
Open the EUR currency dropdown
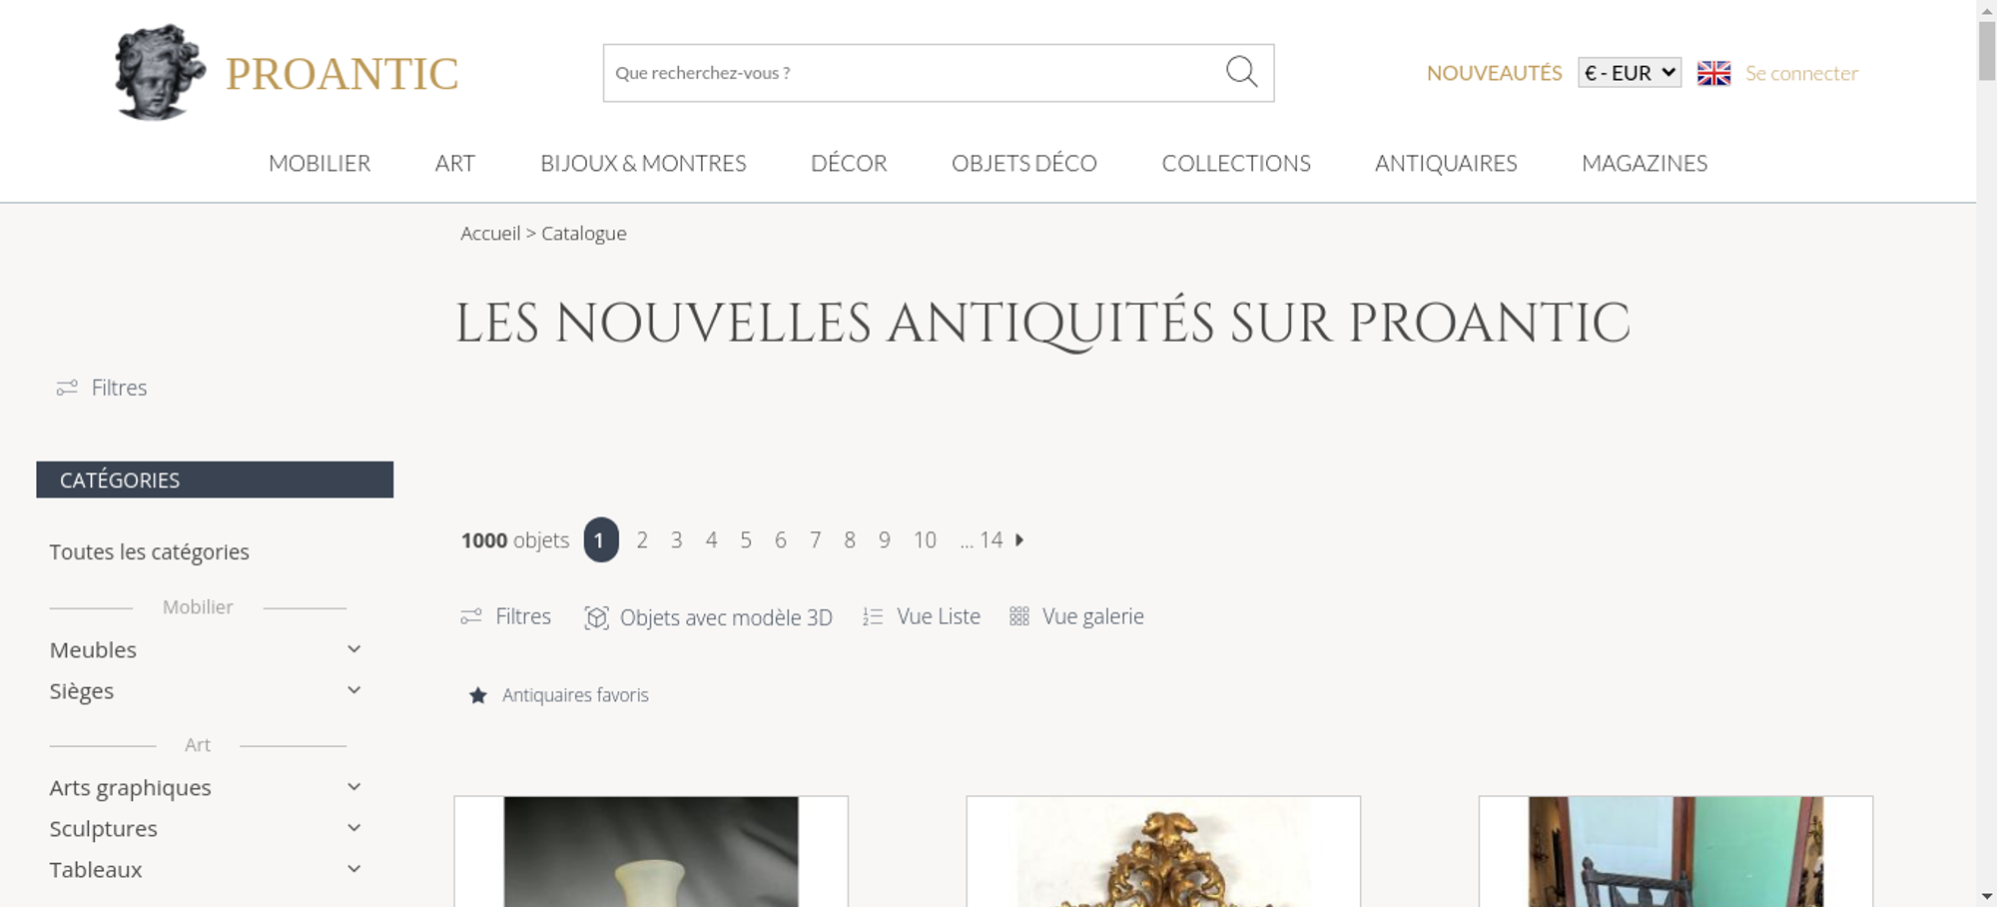tap(1630, 73)
